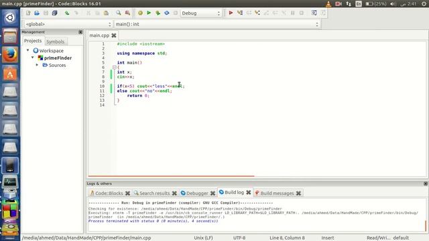Open a file using toolbar icon
429x241 pixels.
tap(37, 13)
